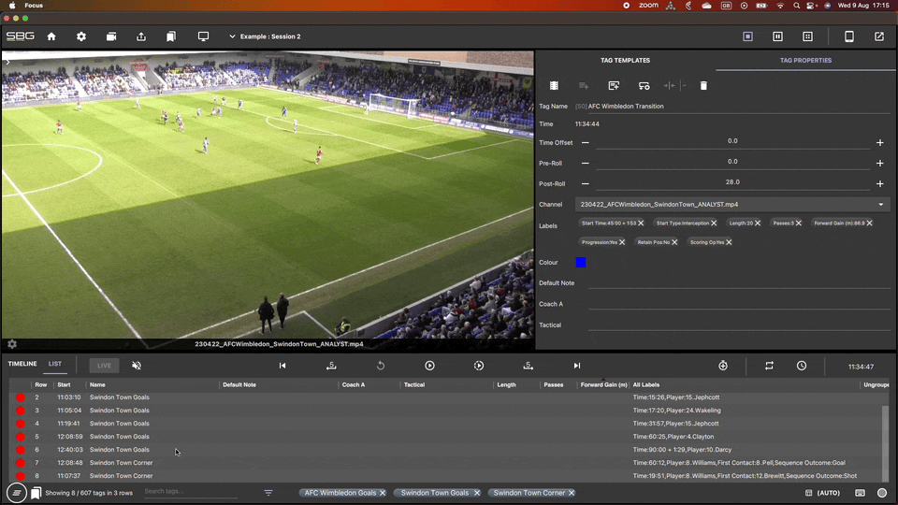Expand the left side panel chevron on video
The image size is (898, 505).
click(7, 63)
